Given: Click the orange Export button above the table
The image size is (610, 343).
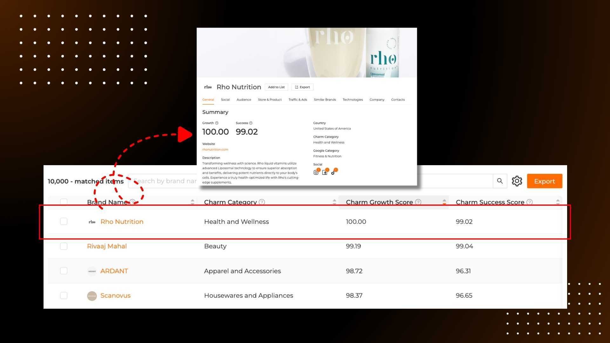Looking at the screenshot, I should click(545, 181).
